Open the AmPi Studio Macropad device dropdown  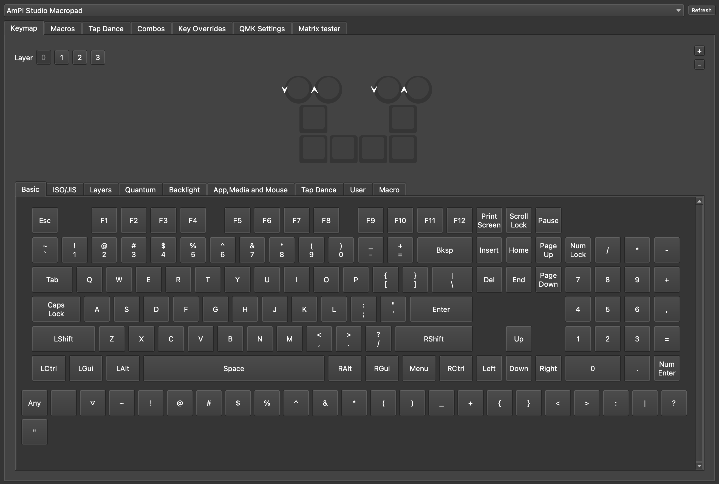pos(344,10)
